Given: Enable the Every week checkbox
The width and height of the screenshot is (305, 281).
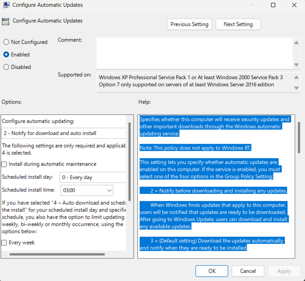Looking at the screenshot, I should coord(4,243).
